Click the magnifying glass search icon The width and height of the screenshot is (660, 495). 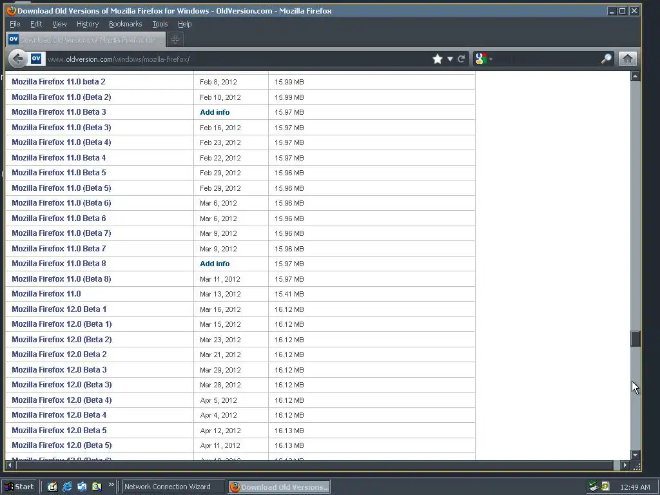(x=606, y=59)
